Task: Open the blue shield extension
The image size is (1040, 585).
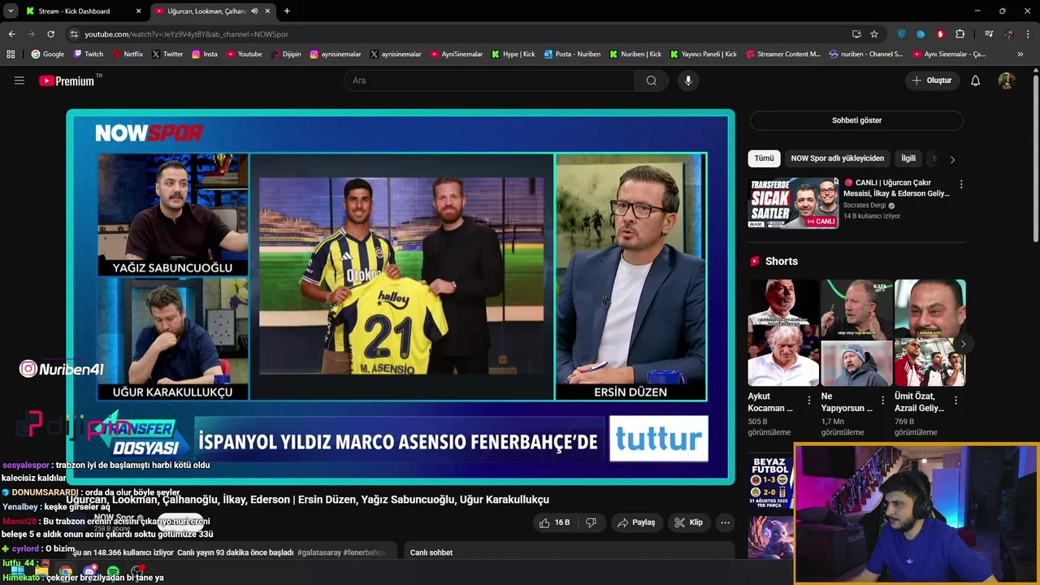Action: pos(901,34)
